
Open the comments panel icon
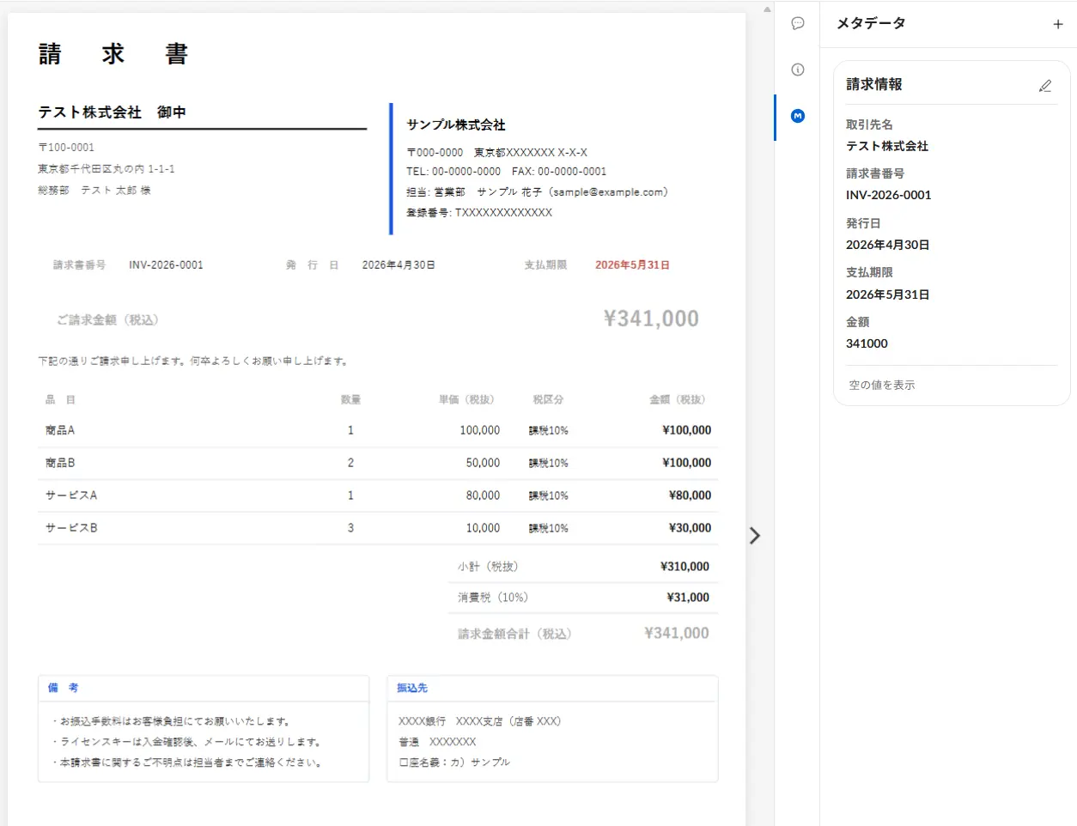pyautogui.click(x=798, y=23)
